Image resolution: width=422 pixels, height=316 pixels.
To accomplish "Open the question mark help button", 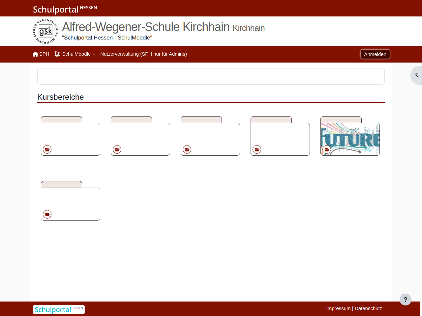I will 405,300.
